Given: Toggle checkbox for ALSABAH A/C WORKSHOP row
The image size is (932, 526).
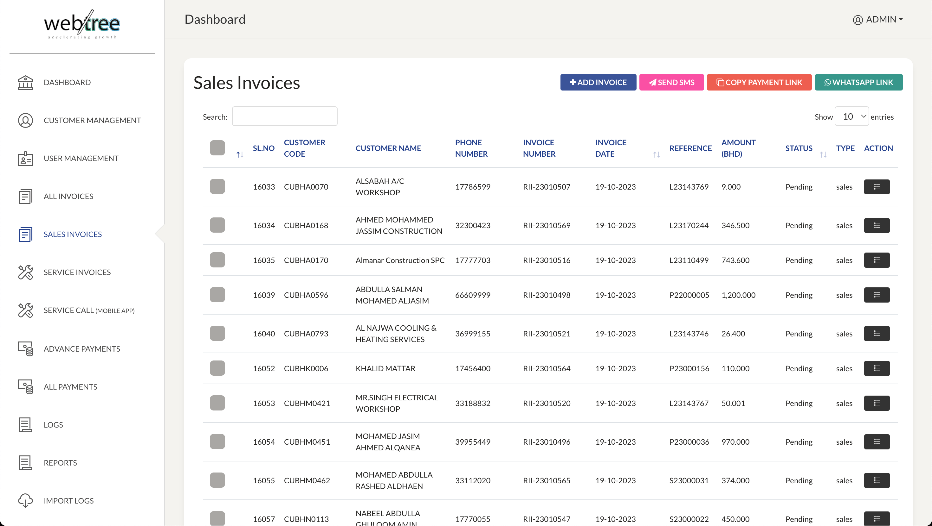Looking at the screenshot, I should pyautogui.click(x=217, y=187).
